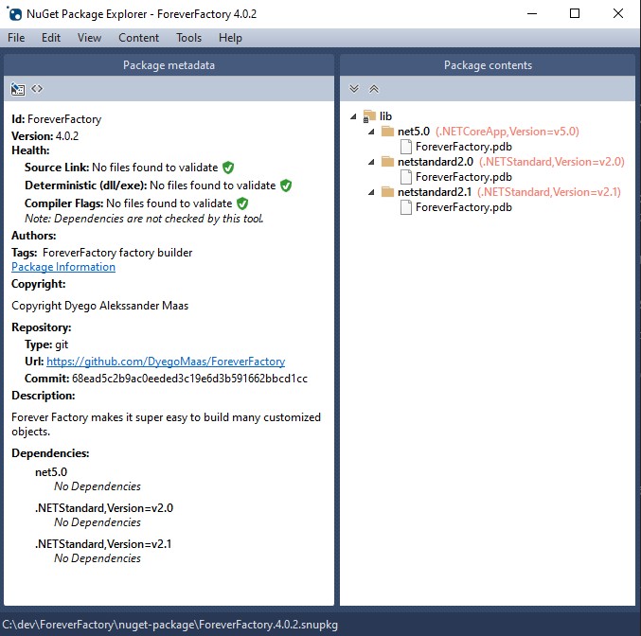Click the .NETStandard,Version=v2.0 dependencies heading
641x636 pixels.
[104, 507]
